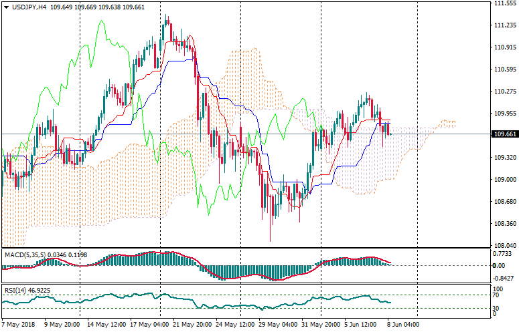Viewport: 519px width, 332px height.
Task: Click the RSI 30 level label
Action: (x=496, y=308)
